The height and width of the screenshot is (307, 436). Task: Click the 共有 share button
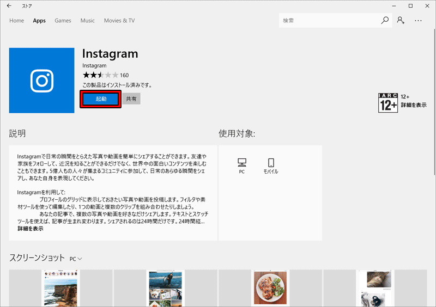pyautogui.click(x=131, y=99)
